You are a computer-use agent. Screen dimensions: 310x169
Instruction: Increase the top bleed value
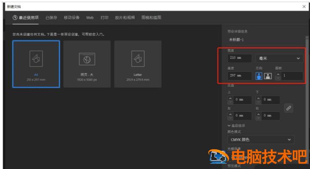point(230,98)
